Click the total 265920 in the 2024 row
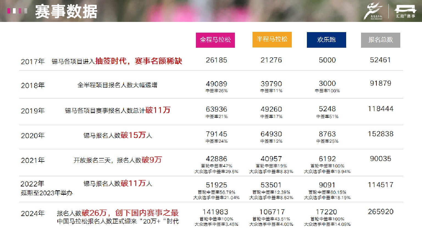The width and height of the screenshot is (422, 237). [381, 212]
